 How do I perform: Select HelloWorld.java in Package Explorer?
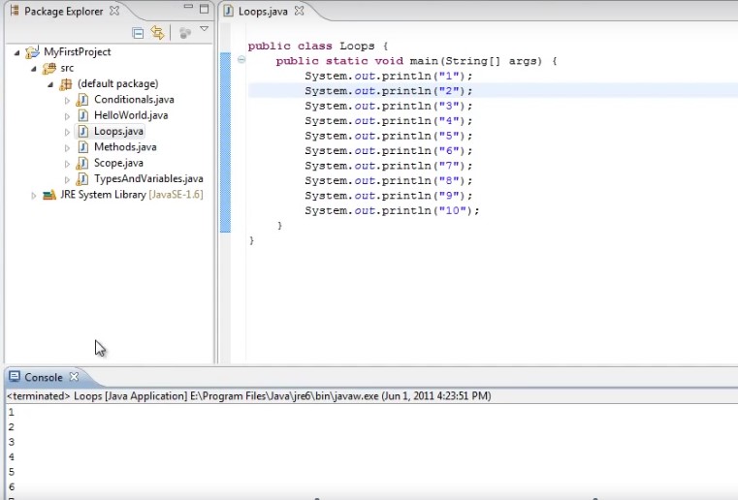[130, 115]
